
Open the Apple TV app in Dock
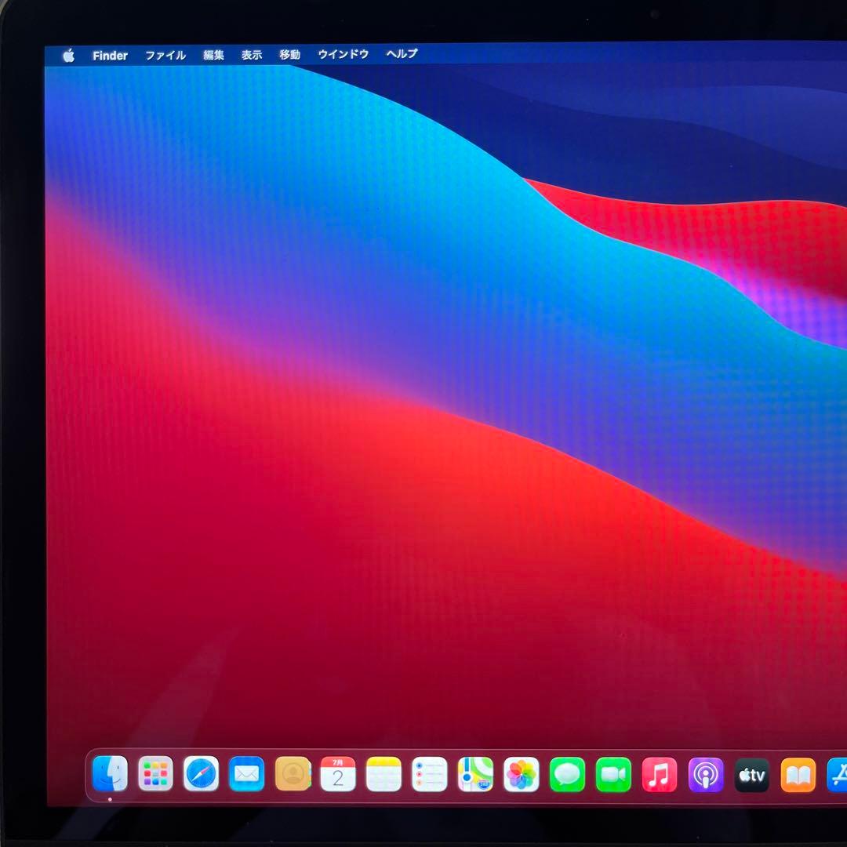point(752,775)
